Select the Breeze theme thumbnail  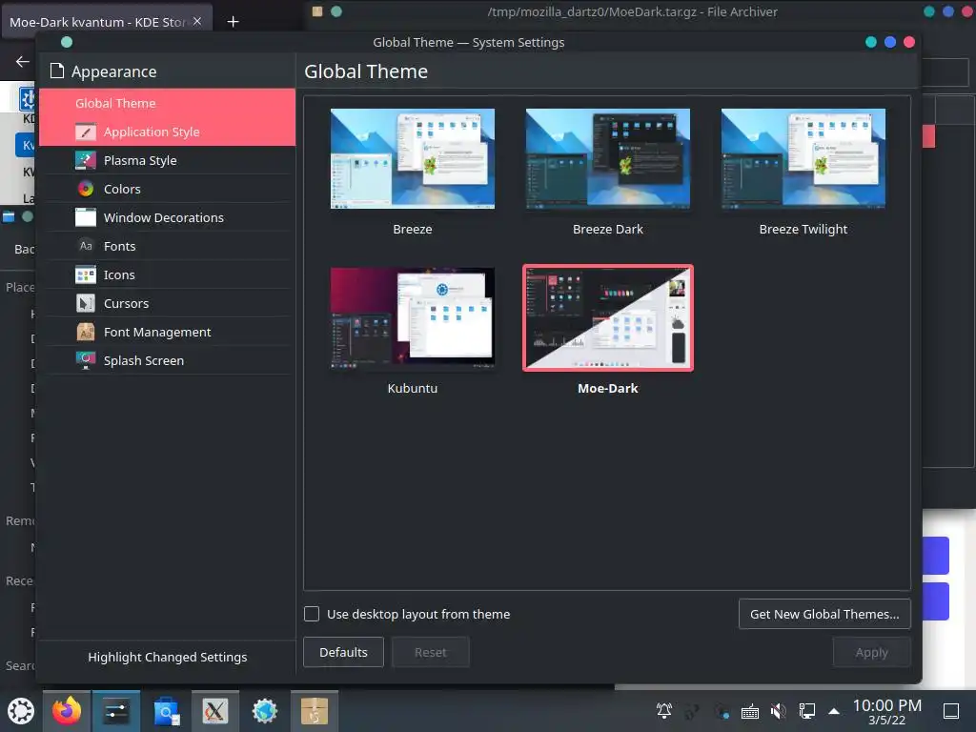(x=412, y=159)
